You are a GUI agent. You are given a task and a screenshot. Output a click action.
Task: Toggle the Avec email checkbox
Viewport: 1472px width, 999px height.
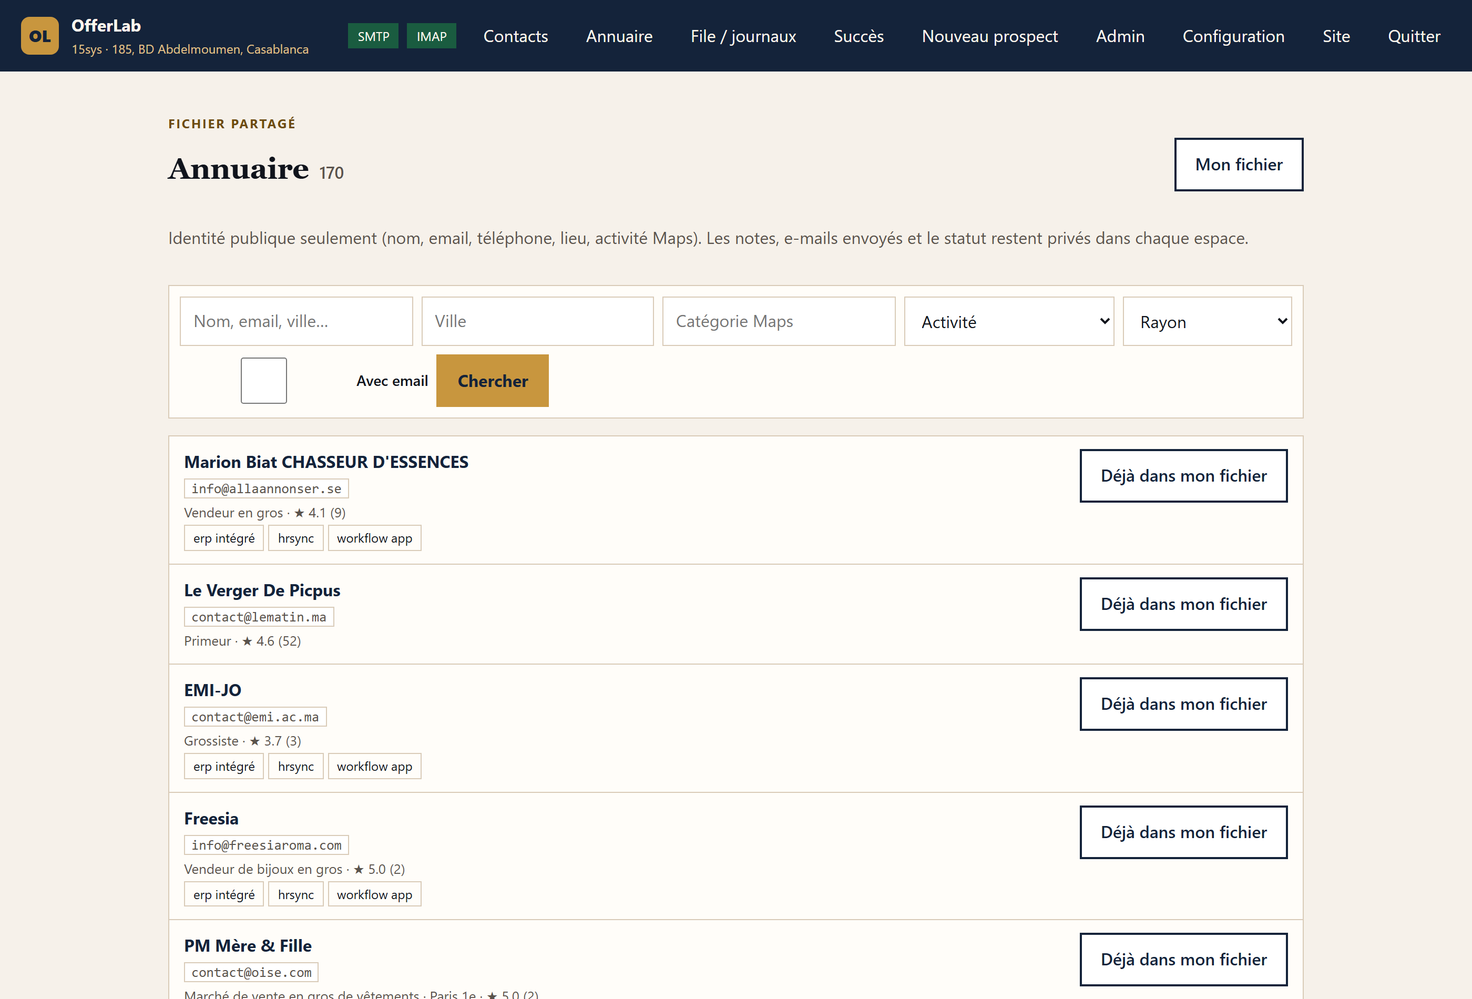point(263,381)
